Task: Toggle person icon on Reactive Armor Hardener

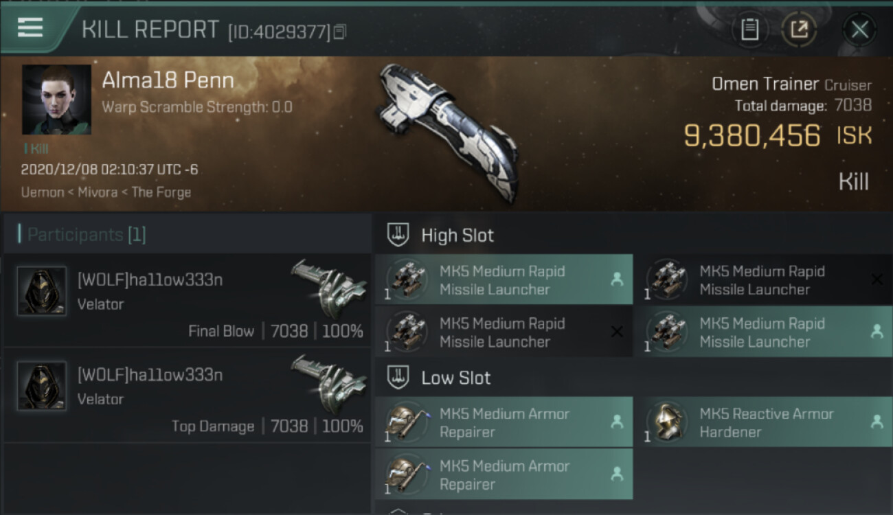Action: pos(877,422)
